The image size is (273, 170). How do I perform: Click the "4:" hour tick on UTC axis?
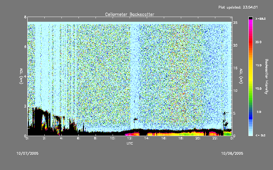click(62, 138)
